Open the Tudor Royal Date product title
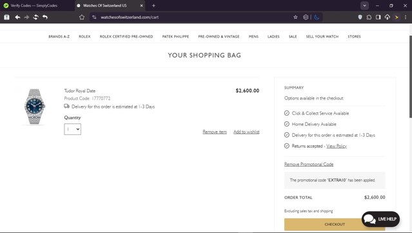 coord(80,91)
